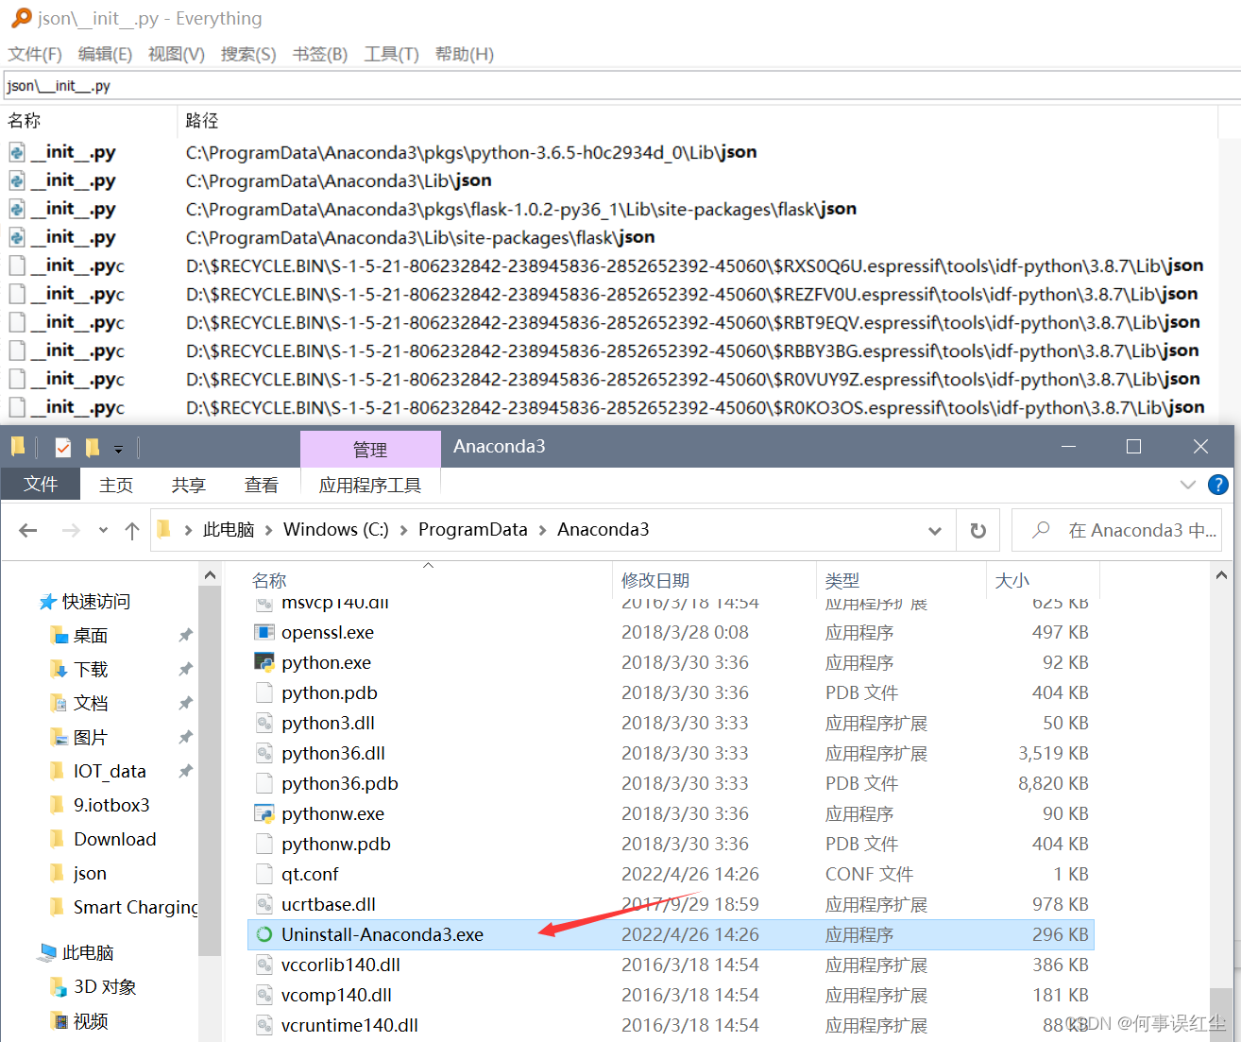Click the icon of __init__.py under pkgs\flask-1.0.2
The width and height of the screenshot is (1241, 1042).
(x=17, y=209)
